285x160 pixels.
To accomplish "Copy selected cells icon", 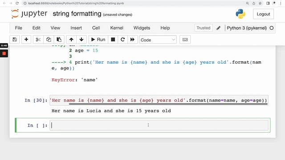I will 49,40.
